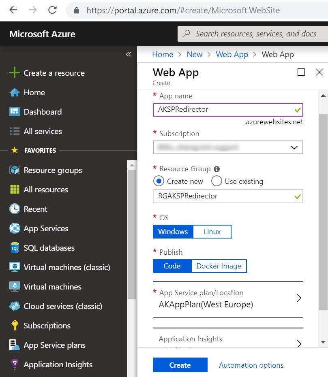Viewport: 328px width, 377px height.
Task: Open Resource groups from favorites
Action: point(53,170)
